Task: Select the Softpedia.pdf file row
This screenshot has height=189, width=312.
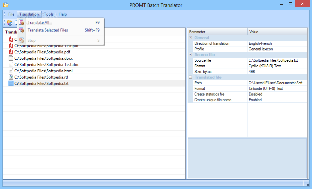Action: click(x=94, y=52)
